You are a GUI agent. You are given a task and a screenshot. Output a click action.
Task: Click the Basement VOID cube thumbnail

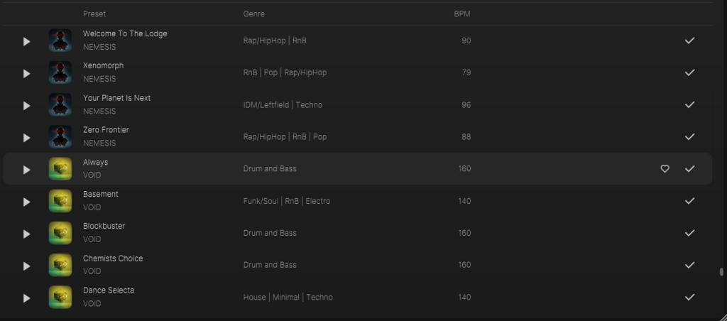click(x=60, y=201)
